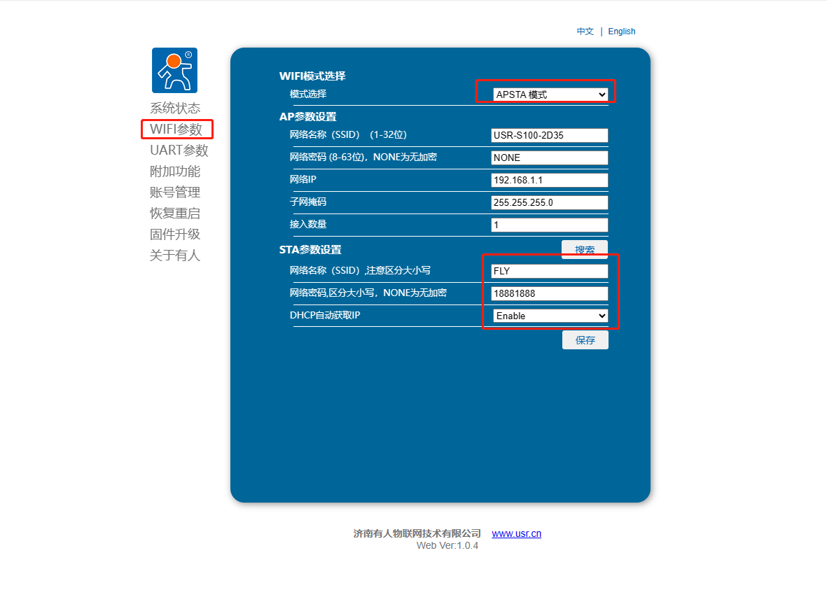The width and height of the screenshot is (827, 616).
Task: Click the 搜索 button in the STA section
Action: [585, 249]
